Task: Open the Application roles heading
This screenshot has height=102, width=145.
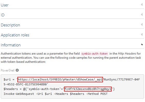Action: coord(15,35)
